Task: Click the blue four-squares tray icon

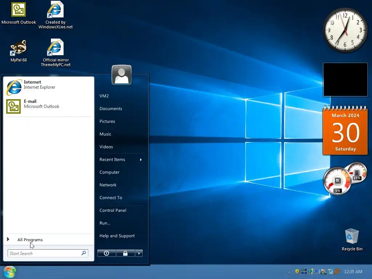Action: 304,271
